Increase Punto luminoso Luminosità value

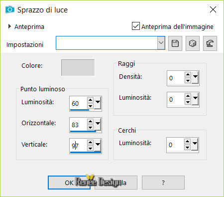tap(90, 100)
